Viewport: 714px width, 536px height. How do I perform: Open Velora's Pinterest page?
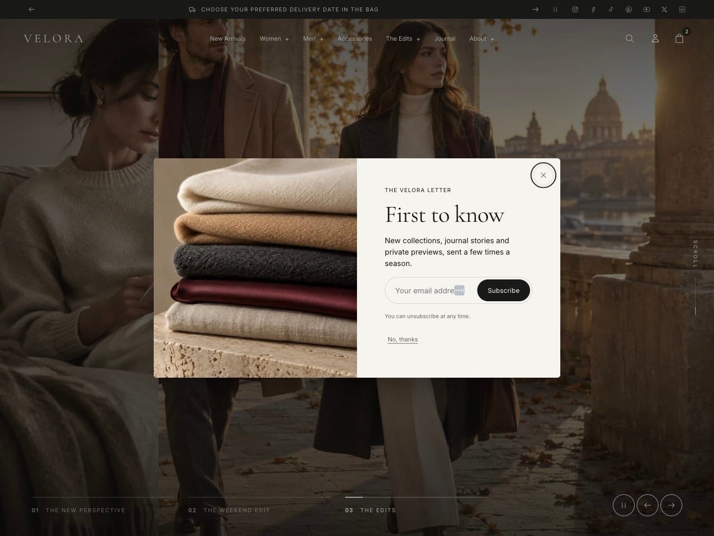tap(629, 9)
